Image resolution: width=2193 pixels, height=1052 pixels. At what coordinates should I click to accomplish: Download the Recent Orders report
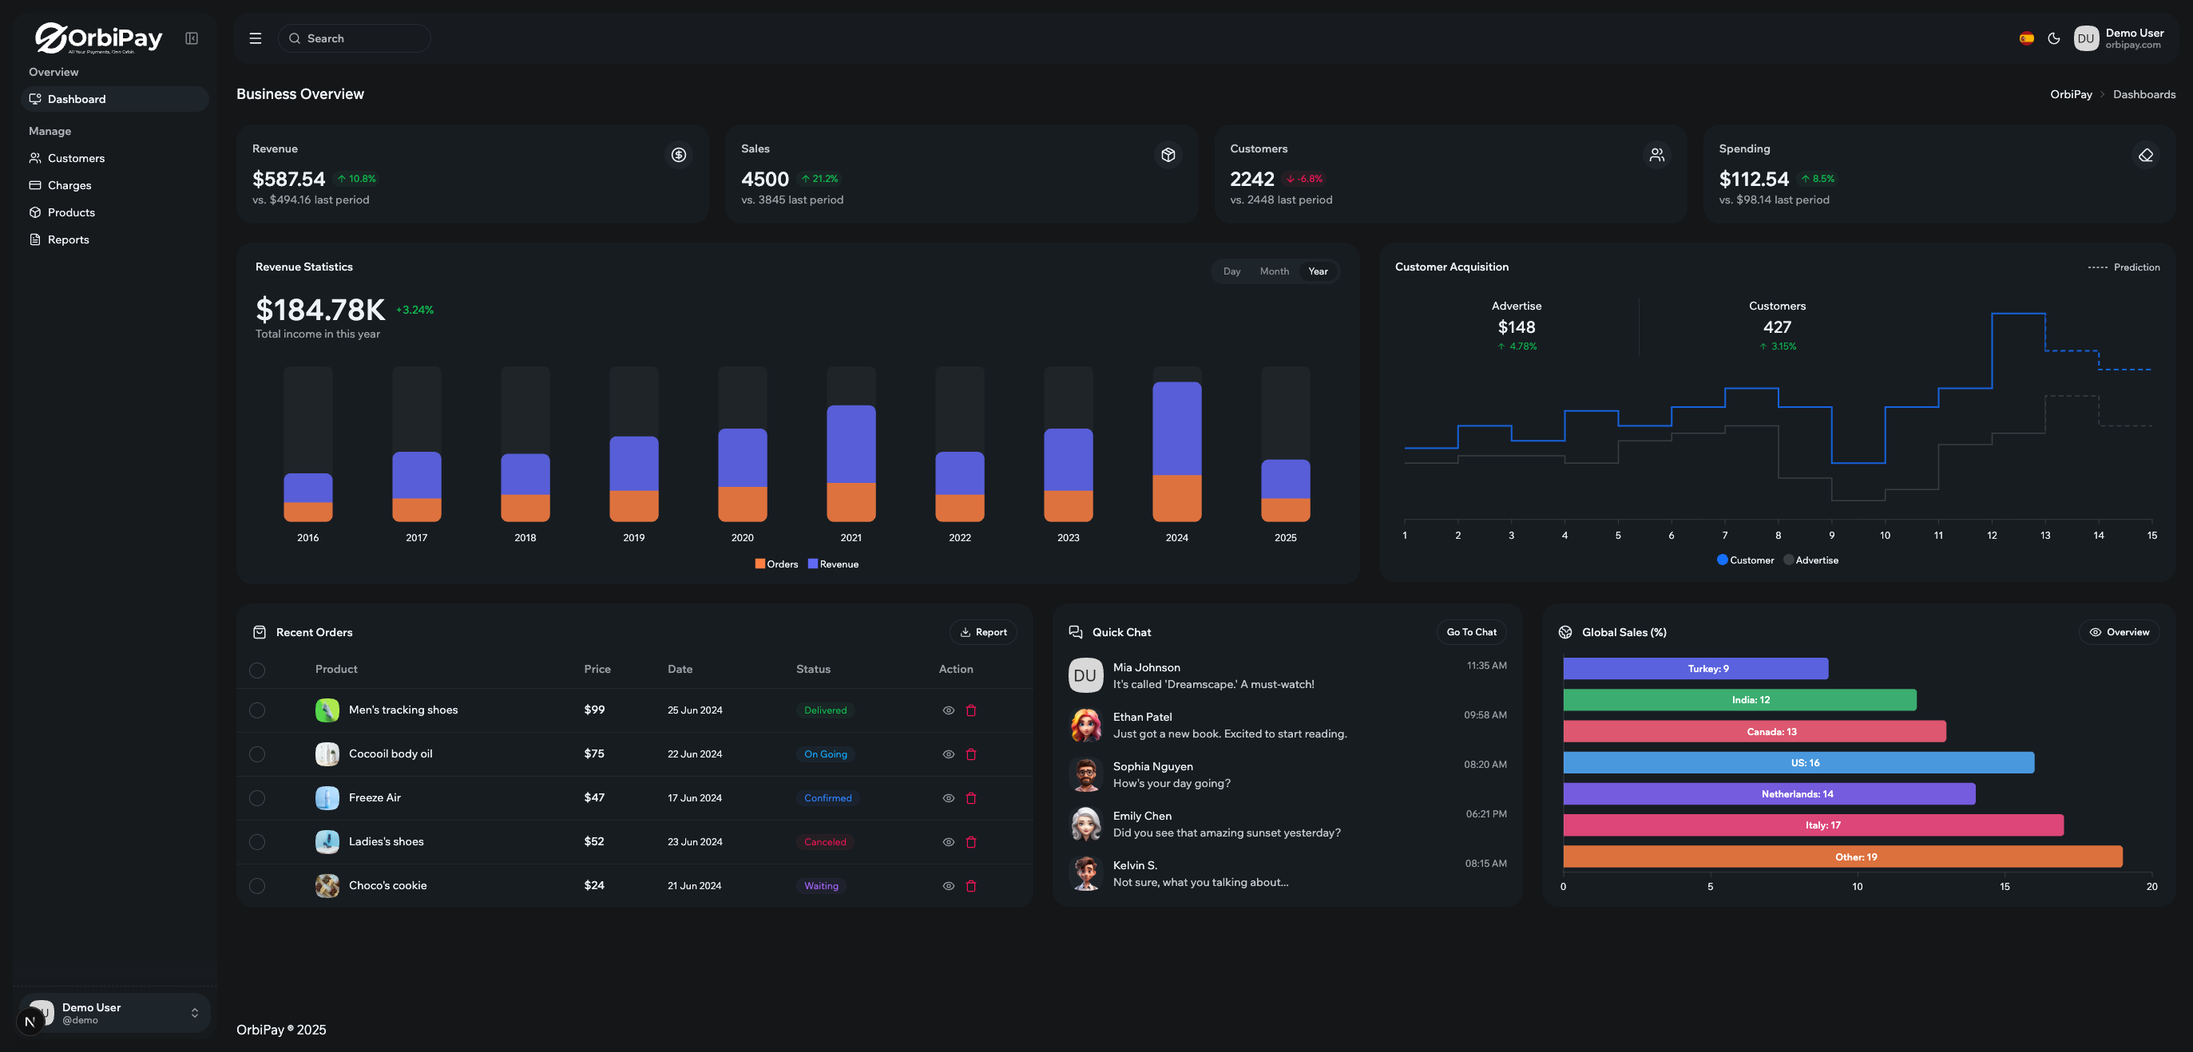[983, 631]
